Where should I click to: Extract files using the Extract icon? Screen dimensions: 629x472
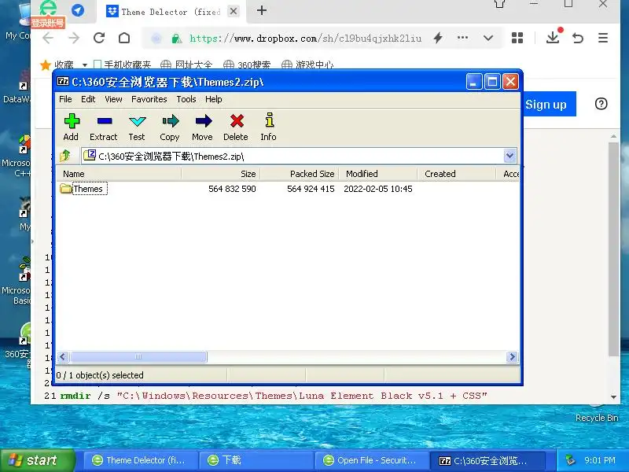104,127
